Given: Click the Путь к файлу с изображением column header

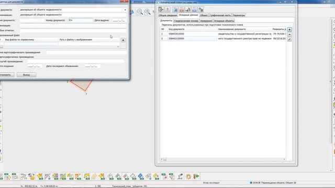Looking at the screenshot, I should (x=89, y=40).
